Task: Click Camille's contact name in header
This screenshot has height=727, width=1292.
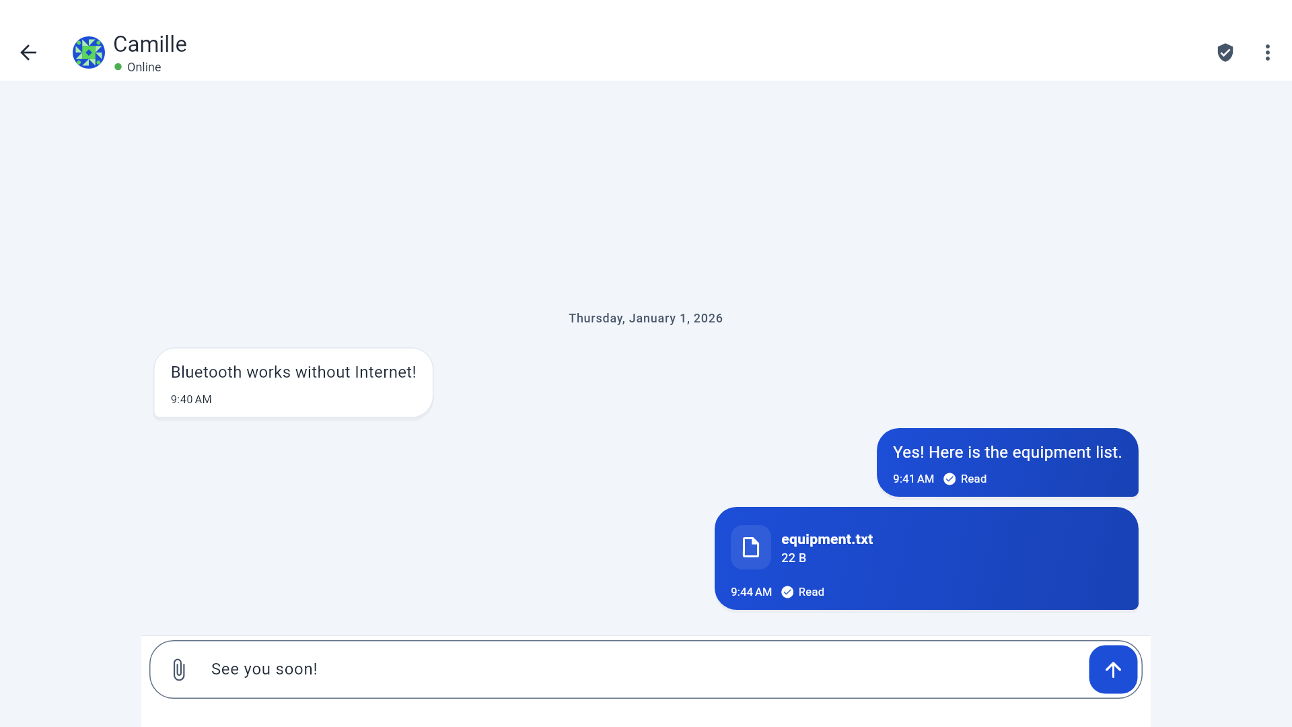Action: 150,44
